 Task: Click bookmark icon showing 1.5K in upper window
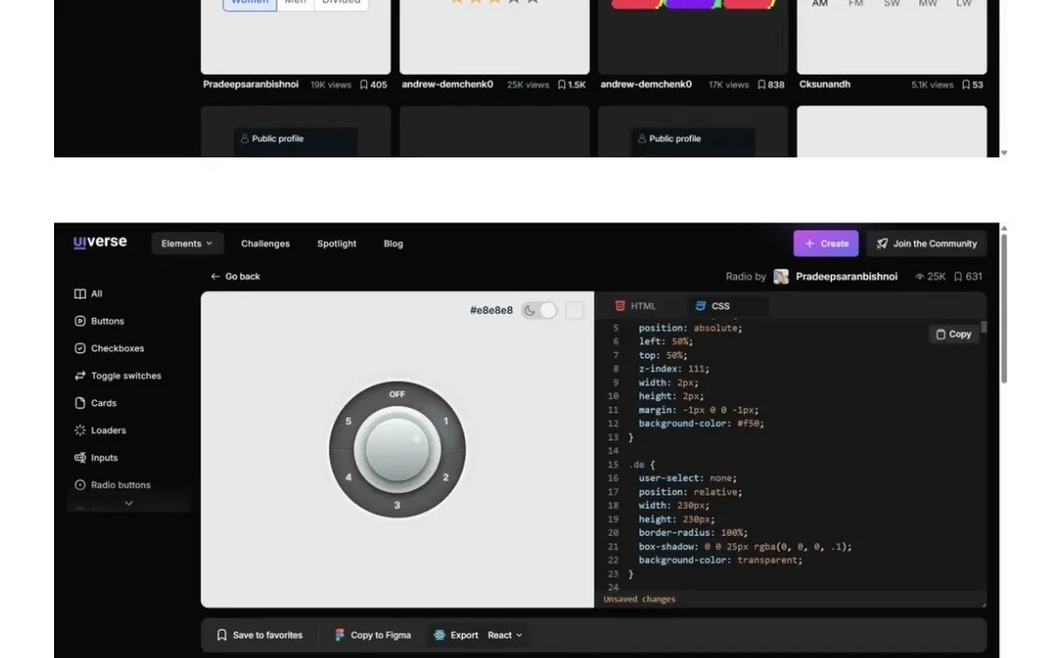point(561,85)
